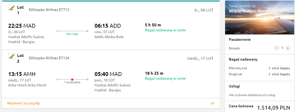The width and height of the screenshot is (295, 112).
Task: Click the red 1 przesiadka stopover dot
Action: coord(72,79)
